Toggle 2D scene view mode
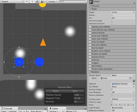Screen dimensions: 137x112 click(27, 1)
